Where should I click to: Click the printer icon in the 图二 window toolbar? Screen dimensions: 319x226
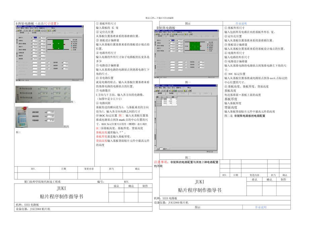coord(167,90)
